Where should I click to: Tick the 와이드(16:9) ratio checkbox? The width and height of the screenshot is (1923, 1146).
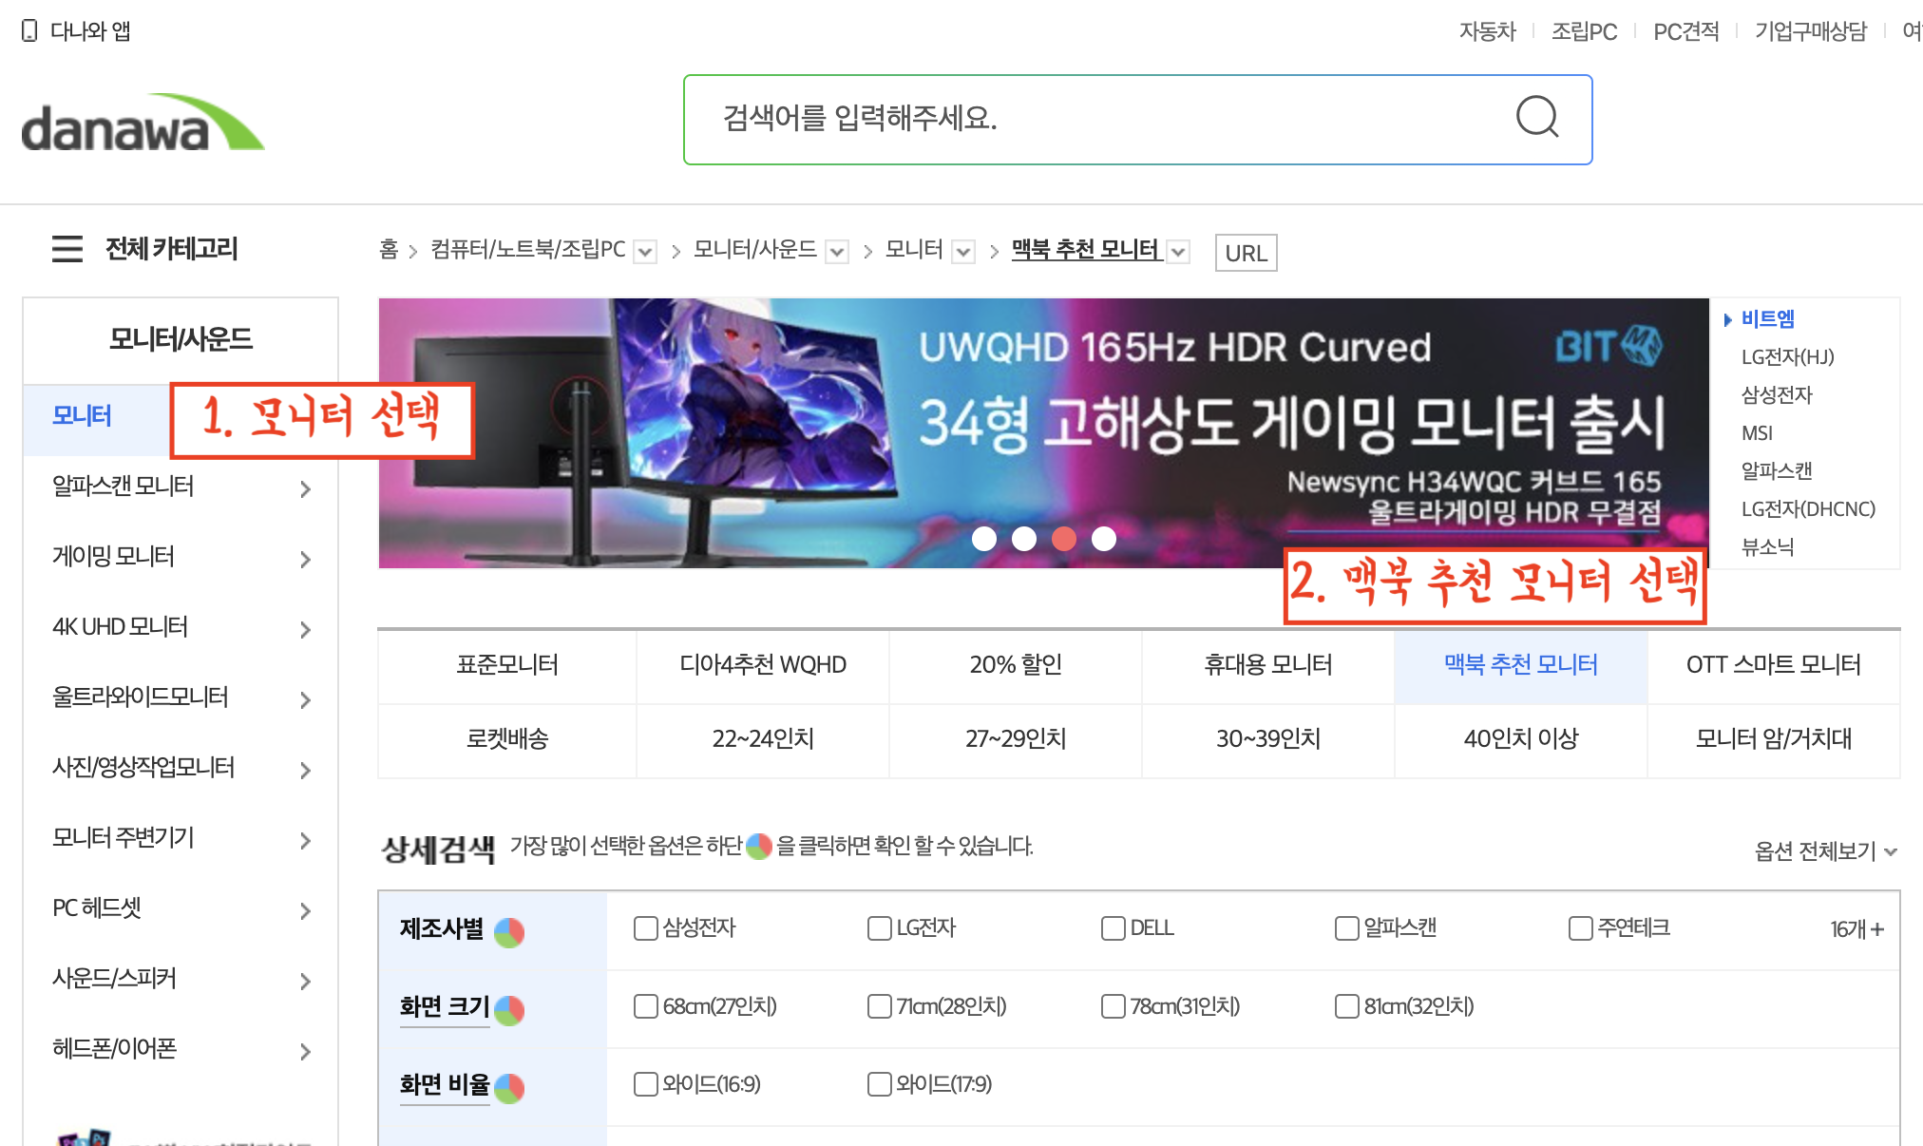point(645,1084)
